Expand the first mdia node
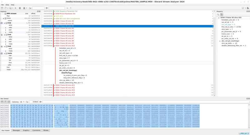 coord(6,32)
